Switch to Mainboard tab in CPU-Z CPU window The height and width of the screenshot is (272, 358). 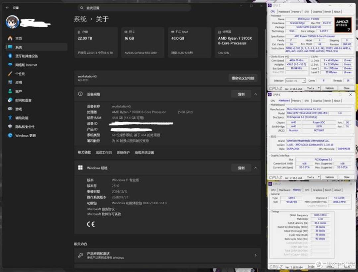284,12
